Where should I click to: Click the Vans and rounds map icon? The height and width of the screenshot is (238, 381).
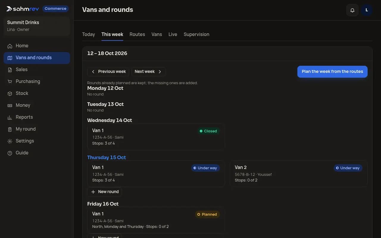click(x=10, y=58)
